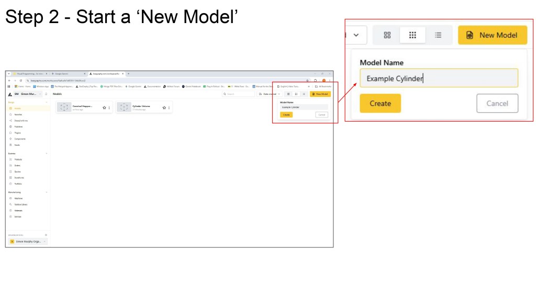This screenshot has width=536, height=302.
Task: Open the Date created sort dropdown
Action: point(270,94)
